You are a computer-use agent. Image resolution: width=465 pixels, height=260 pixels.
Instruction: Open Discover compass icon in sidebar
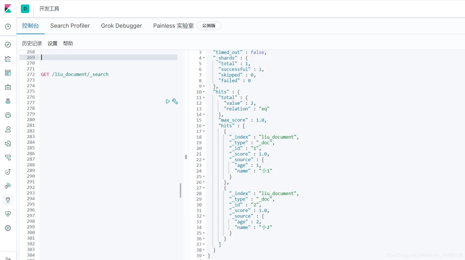(x=8, y=44)
